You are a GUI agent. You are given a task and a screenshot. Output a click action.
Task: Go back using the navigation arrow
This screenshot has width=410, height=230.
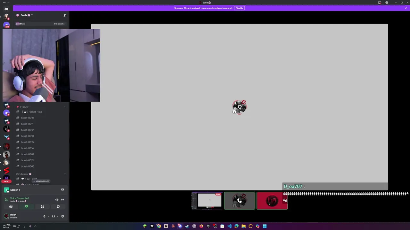4,3
